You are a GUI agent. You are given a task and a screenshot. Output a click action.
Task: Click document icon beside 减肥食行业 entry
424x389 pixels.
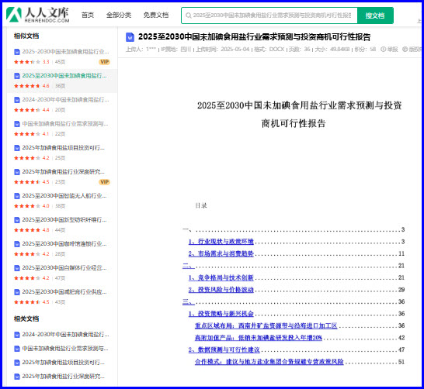[x=17, y=292]
